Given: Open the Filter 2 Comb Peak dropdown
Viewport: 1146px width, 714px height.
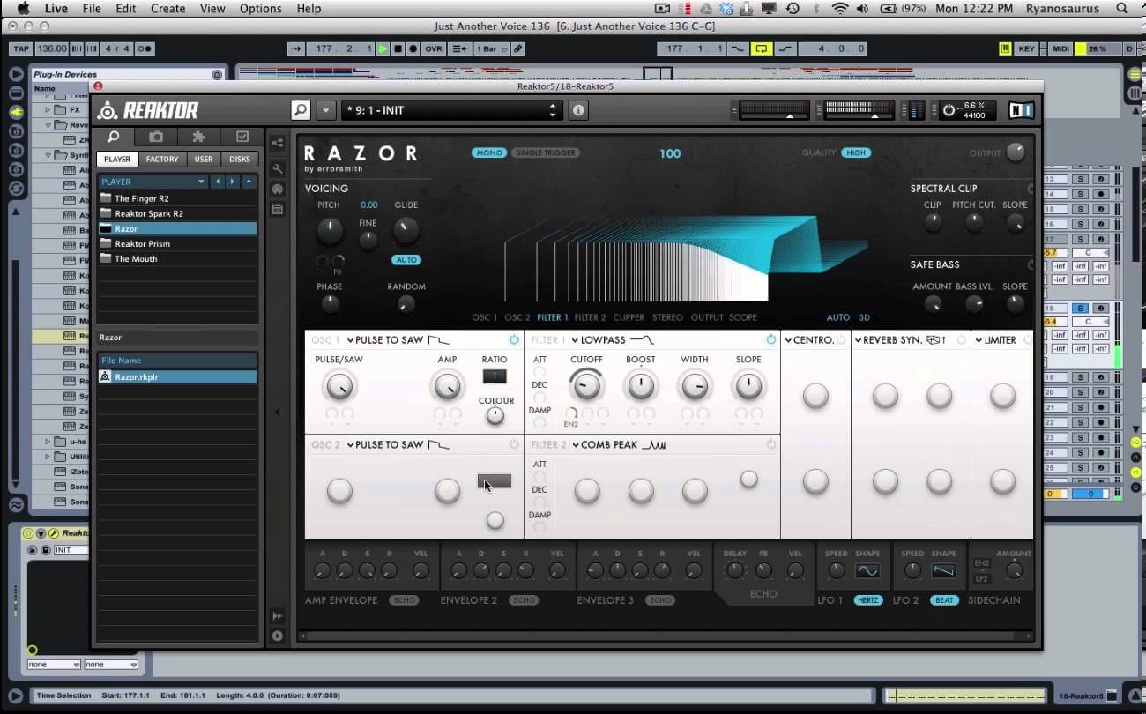Looking at the screenshot, I should tap(605, 444).
